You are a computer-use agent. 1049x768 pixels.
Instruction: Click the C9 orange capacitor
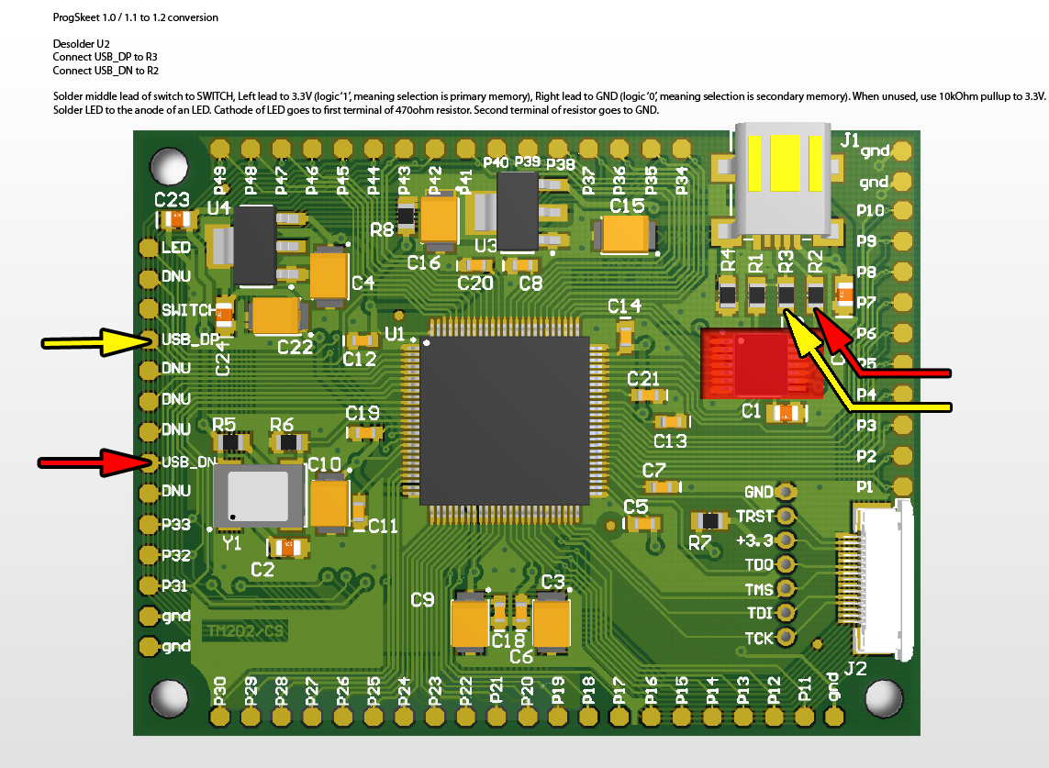coord(470,623)
